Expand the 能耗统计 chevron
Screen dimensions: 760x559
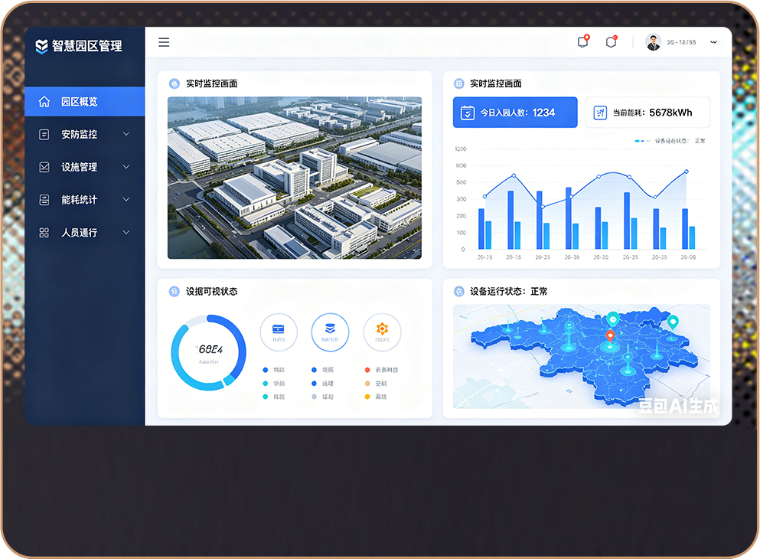[x=126, y=199]
